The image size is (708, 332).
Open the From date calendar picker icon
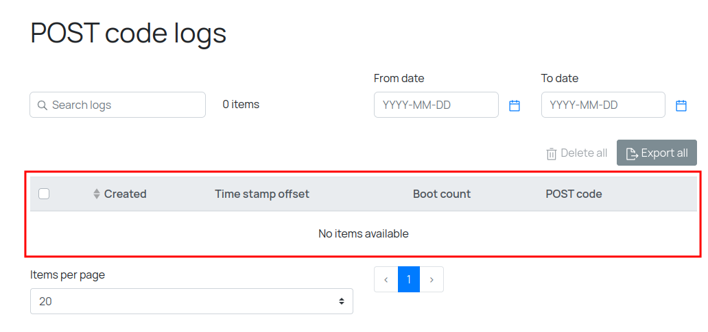[x=515, y=105]
